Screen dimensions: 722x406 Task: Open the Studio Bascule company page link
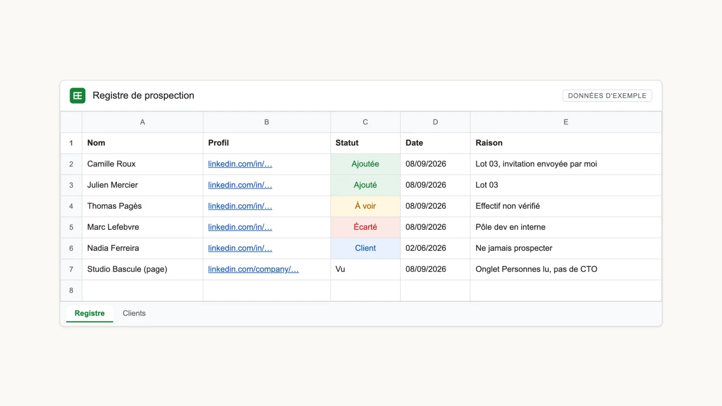click(x=254, y=269)
